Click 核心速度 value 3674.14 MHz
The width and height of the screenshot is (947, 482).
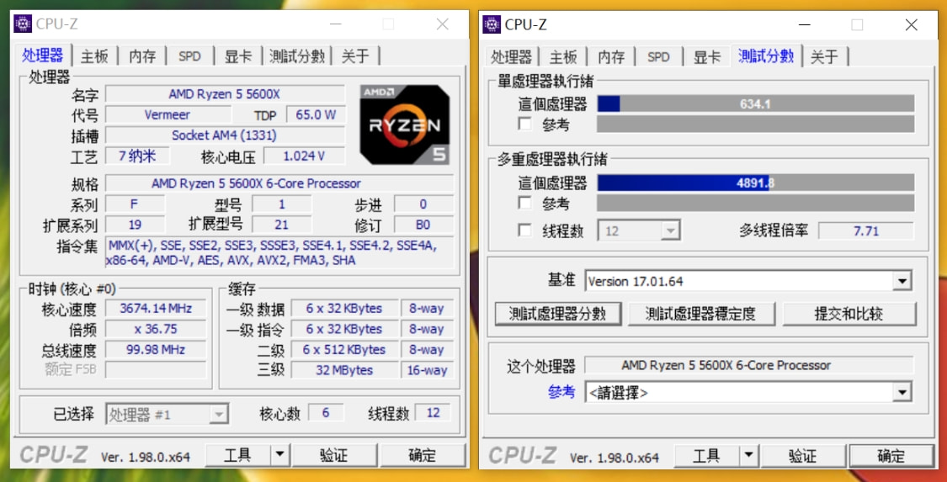pyautogui.click(x=156, y=308)
